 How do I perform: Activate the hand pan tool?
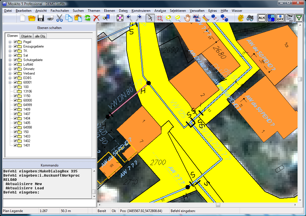click(187, 18)
